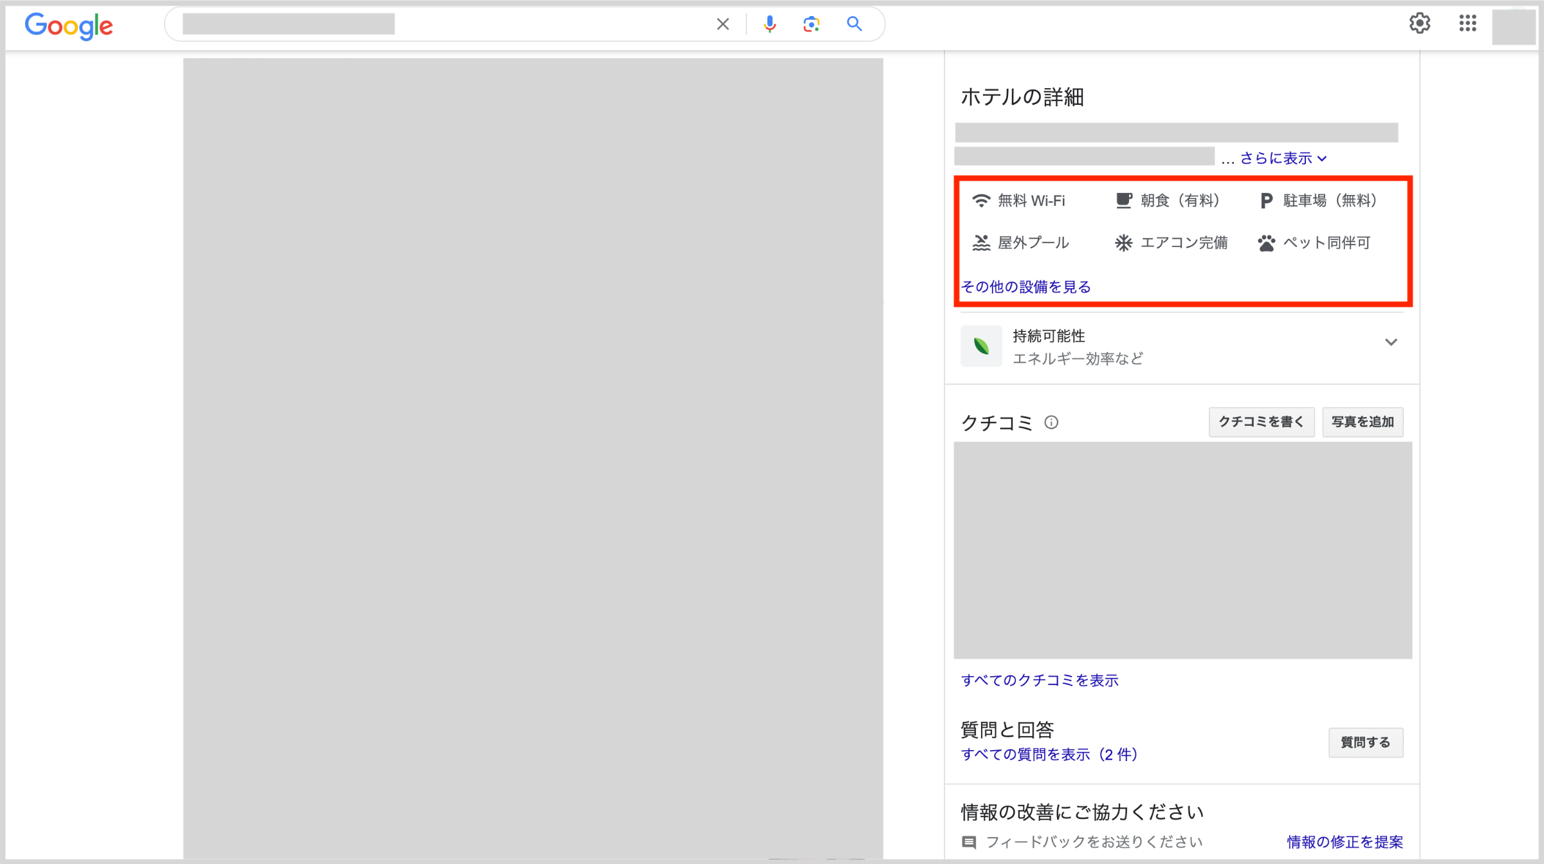Click 無料 Wi-Fi text
The width and height of the screenshot is (1544, 864).
click(x=1031, y=201)
